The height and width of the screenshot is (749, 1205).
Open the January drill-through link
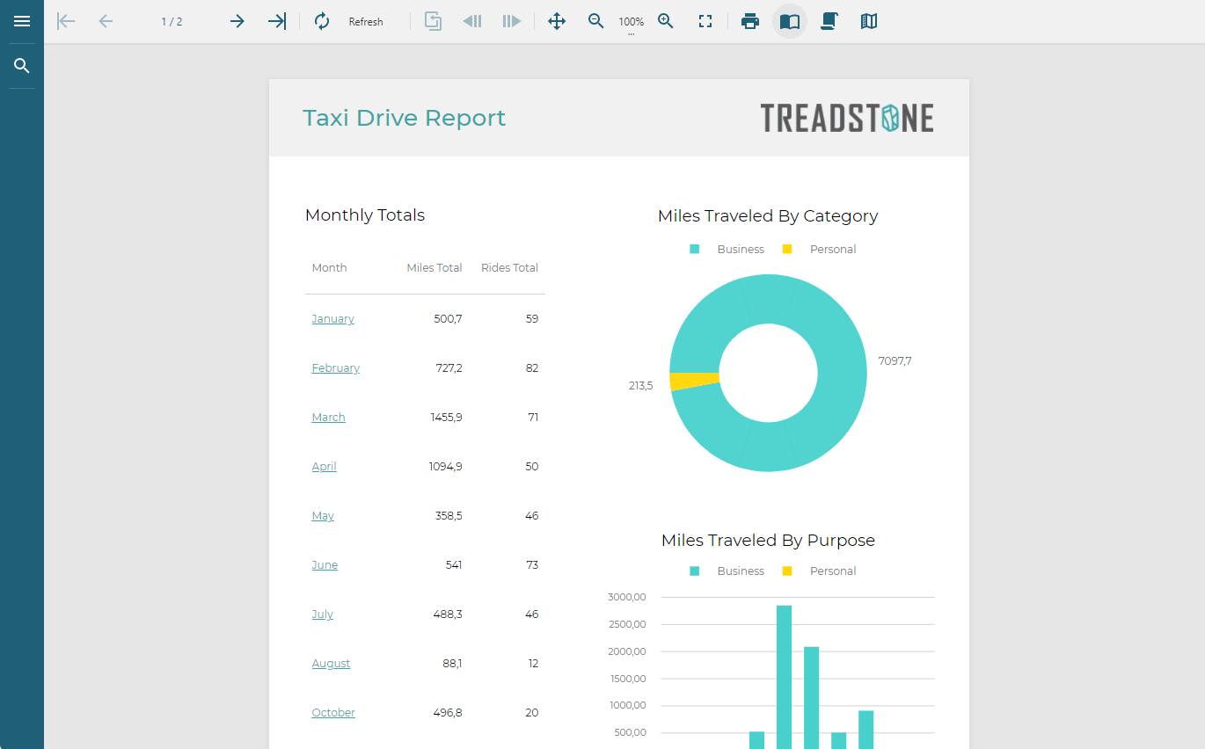[x=332, y=319]
